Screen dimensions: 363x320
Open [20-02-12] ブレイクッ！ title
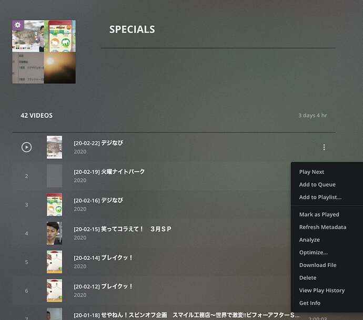click(x=103, y=286)
